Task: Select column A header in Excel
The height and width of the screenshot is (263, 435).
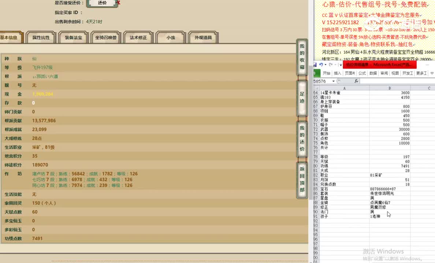Action: click(x=344, y=88)
